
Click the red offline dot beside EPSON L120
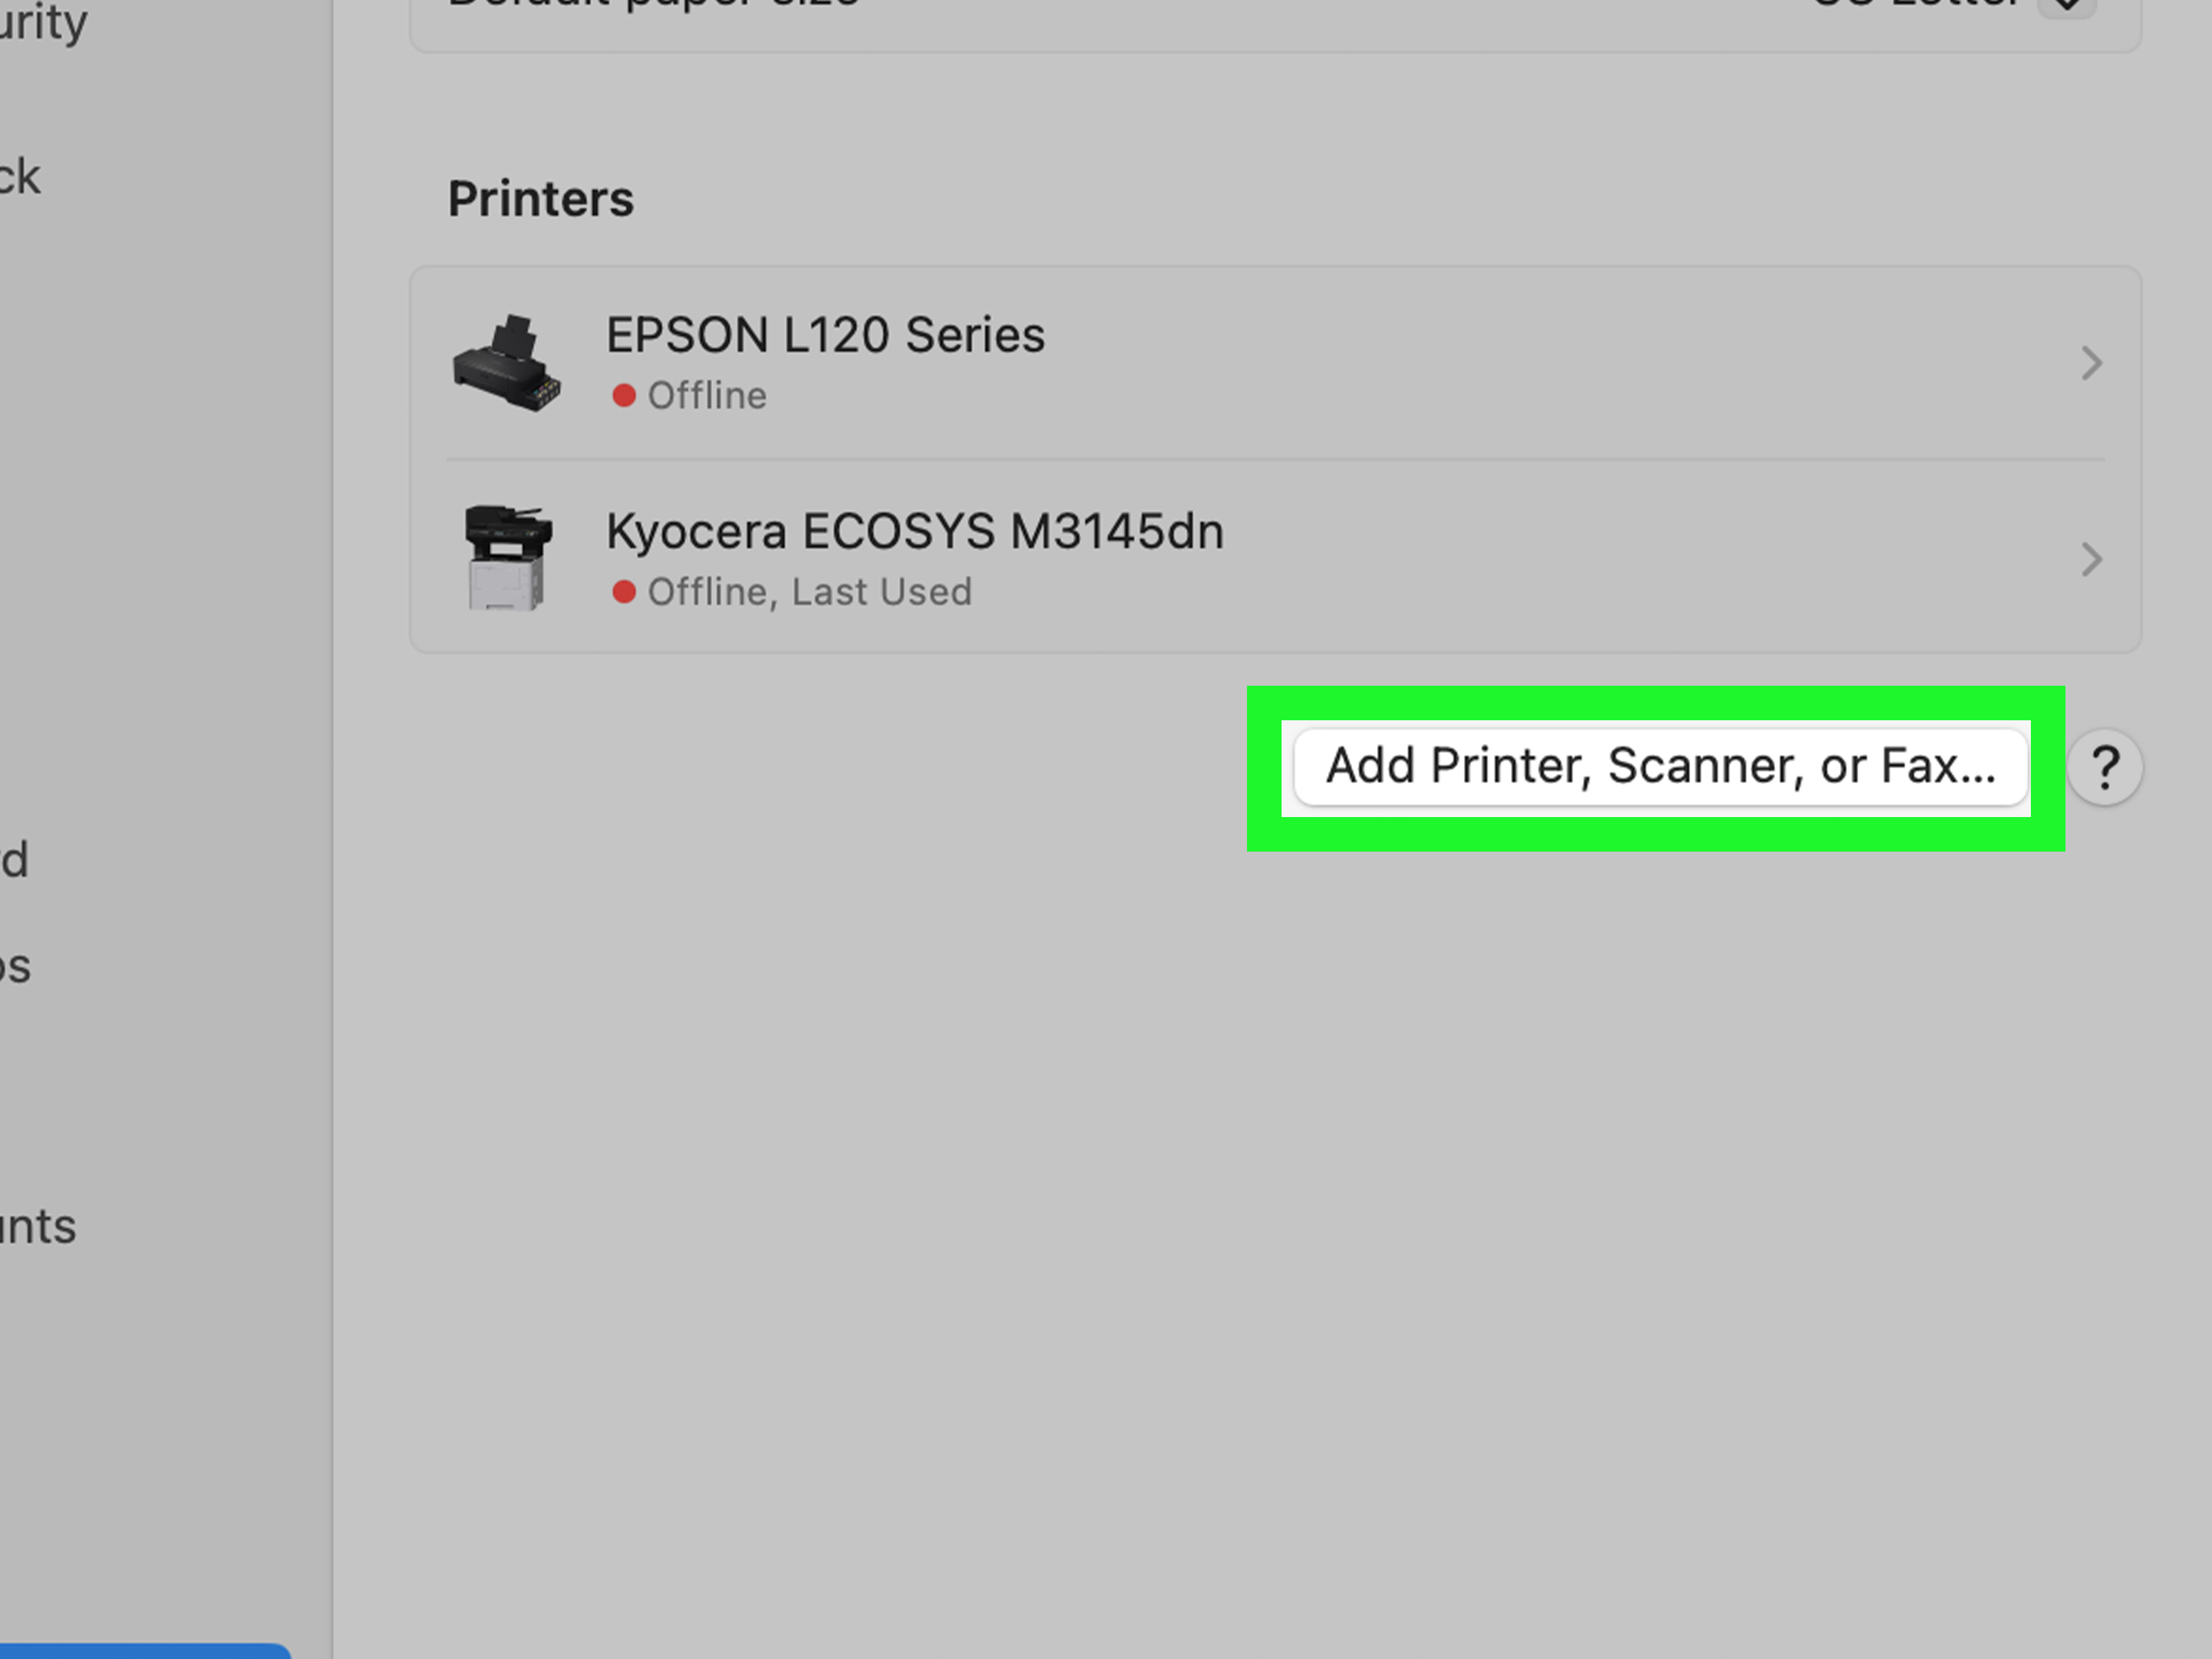click(x=626, y=395)
